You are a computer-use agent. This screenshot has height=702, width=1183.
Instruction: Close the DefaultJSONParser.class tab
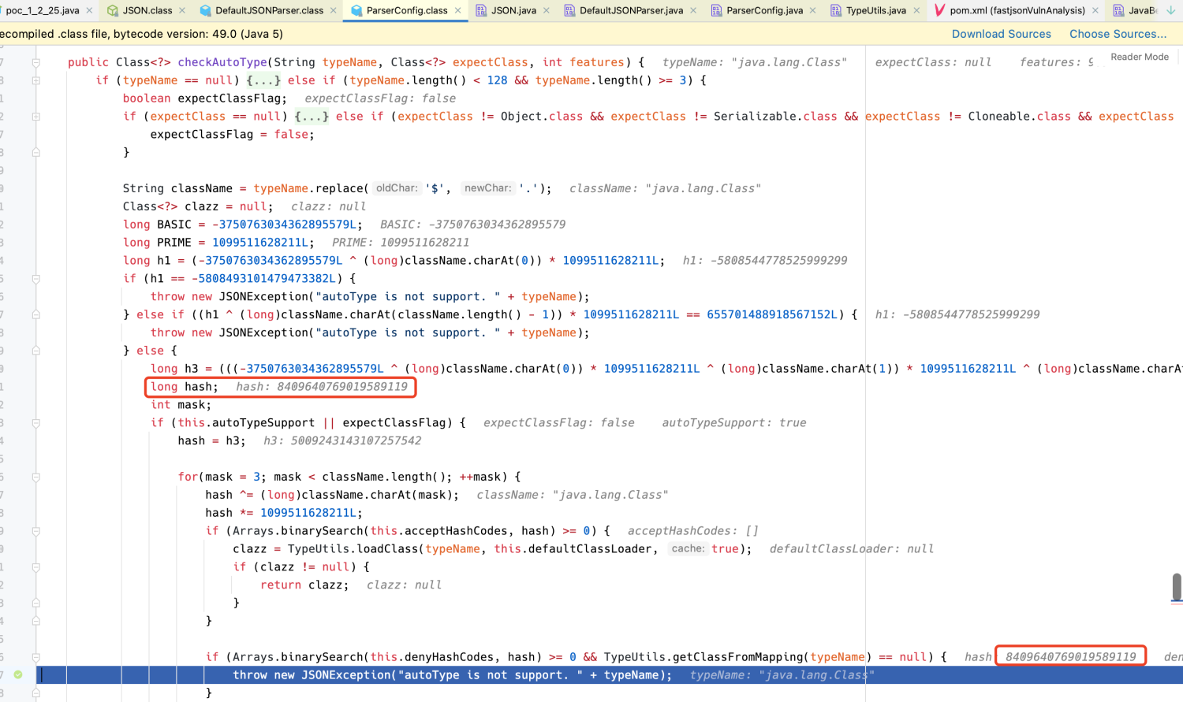pyautogui.click(x=333, y=10)
